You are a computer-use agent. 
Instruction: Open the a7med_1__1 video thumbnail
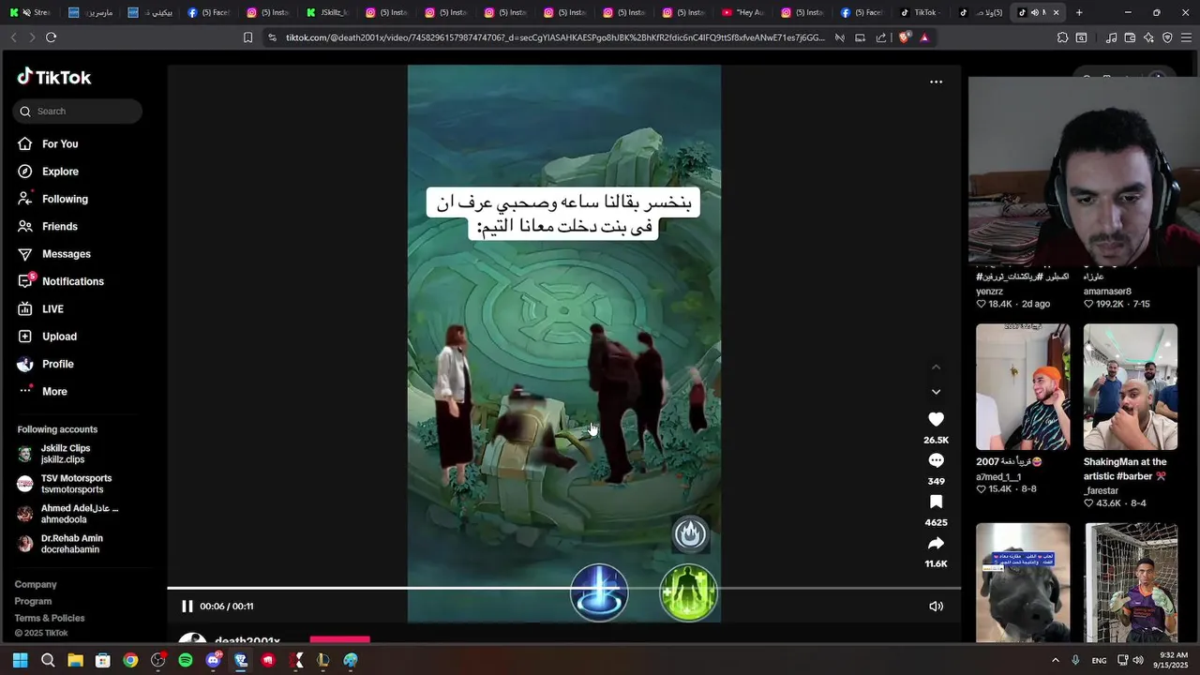tap(1023, 386)
